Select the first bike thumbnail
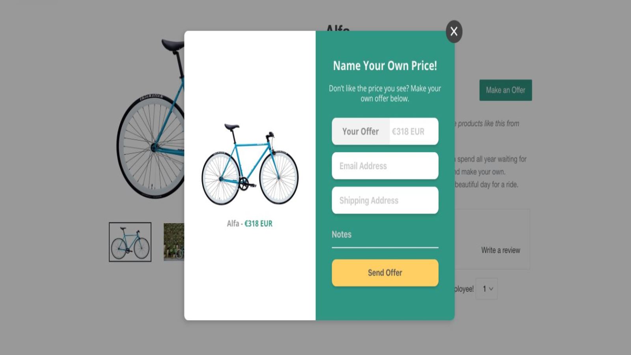The width and height of the screenshot is (631, 355). click(130, 242)
